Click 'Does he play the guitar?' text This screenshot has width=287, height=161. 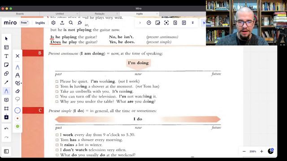74,42
